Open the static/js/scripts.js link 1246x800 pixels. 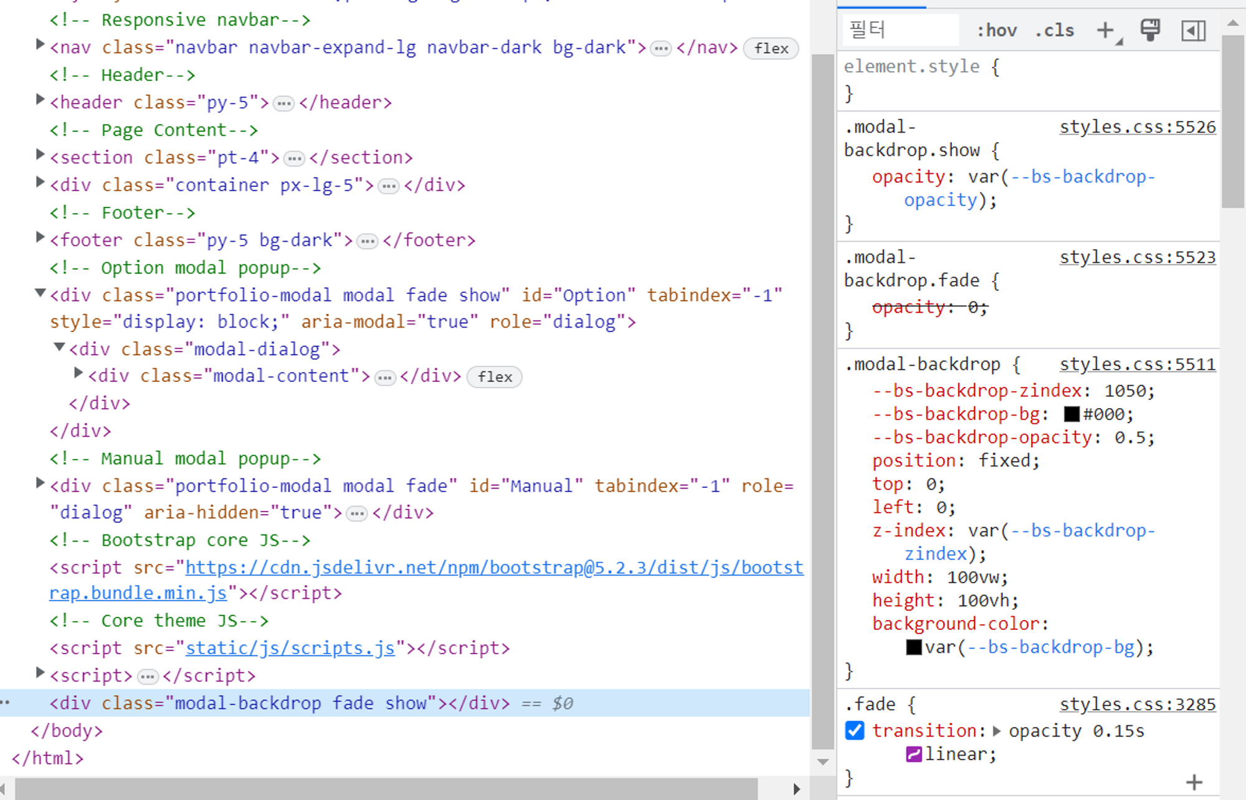pos(290,648)
